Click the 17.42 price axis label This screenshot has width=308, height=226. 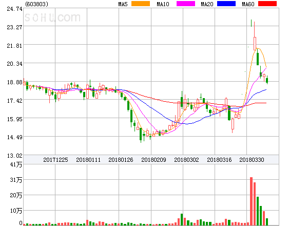(14, 101)
